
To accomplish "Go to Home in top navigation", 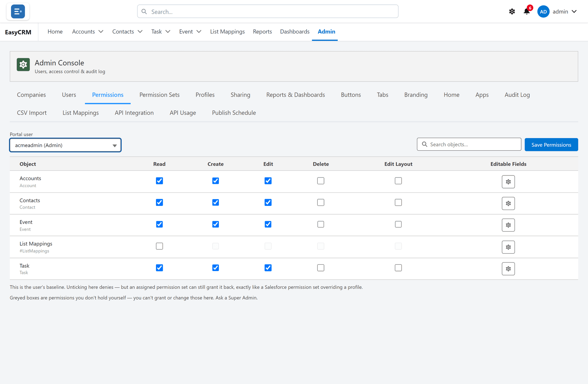I will [x=55, y=32].
